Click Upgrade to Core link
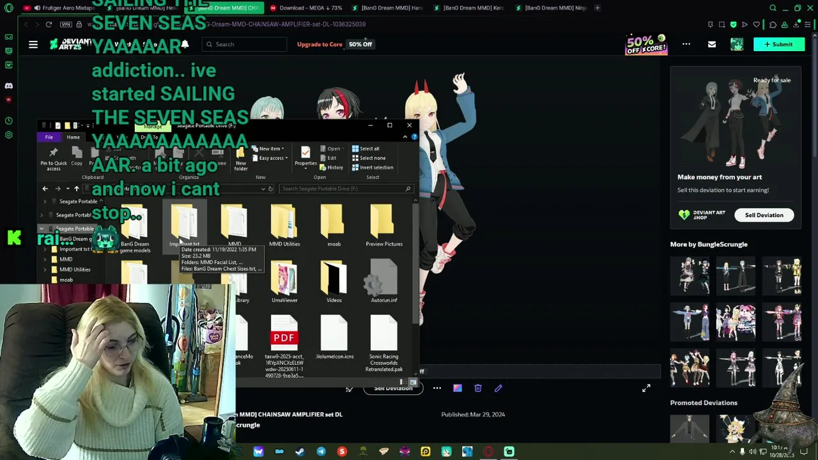 click(320, 44)
